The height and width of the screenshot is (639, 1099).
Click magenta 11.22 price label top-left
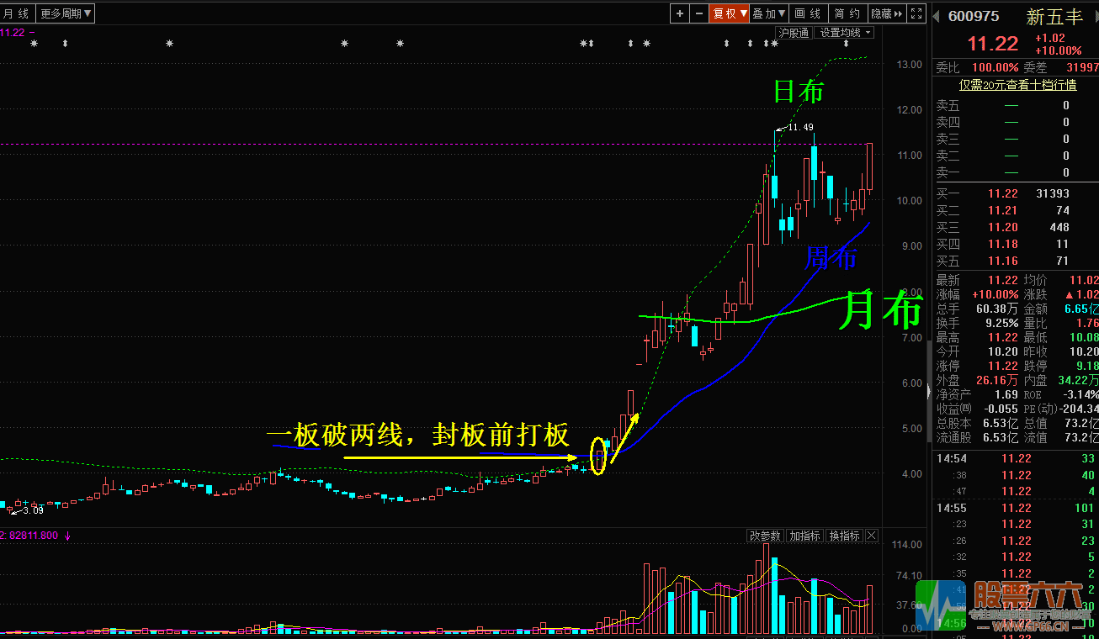pos(13,33)
